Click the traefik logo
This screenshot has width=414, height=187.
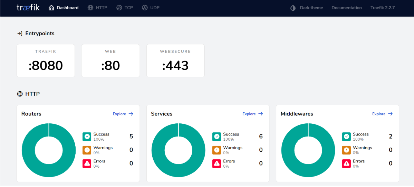point(28,7)
